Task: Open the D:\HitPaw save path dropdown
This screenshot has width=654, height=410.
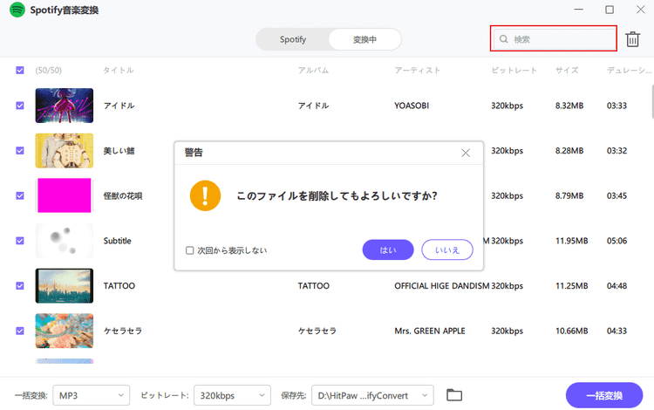Action: [x=372, y=395]
